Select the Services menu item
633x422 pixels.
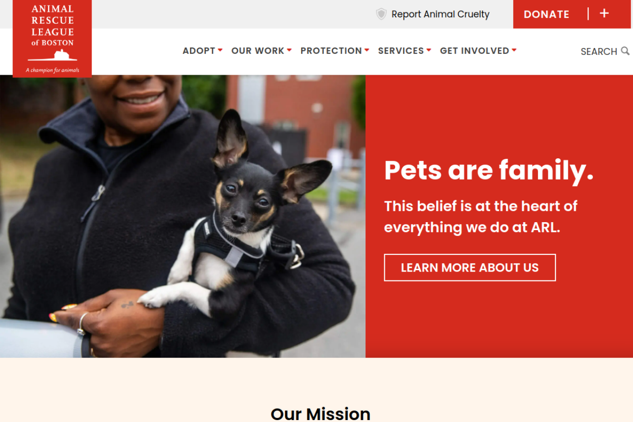point(401,50)
